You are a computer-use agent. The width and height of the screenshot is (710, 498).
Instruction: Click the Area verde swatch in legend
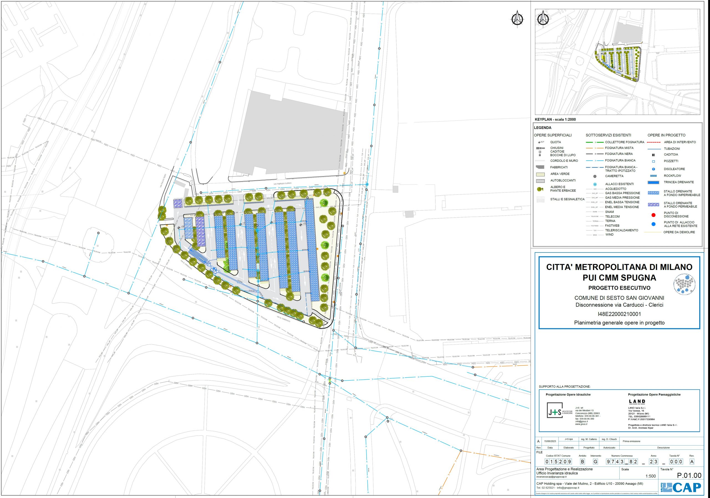[x=540, y=174]
